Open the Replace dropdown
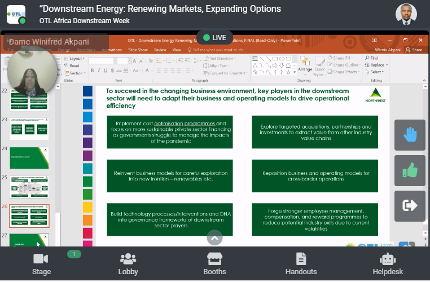 (x=376, y=65)
